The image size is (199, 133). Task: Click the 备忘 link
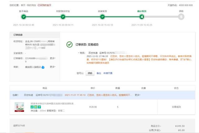coord(99,73)
